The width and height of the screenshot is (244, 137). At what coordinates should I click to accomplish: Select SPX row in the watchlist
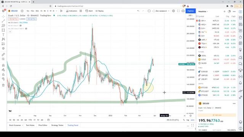(x=217, y=21)
